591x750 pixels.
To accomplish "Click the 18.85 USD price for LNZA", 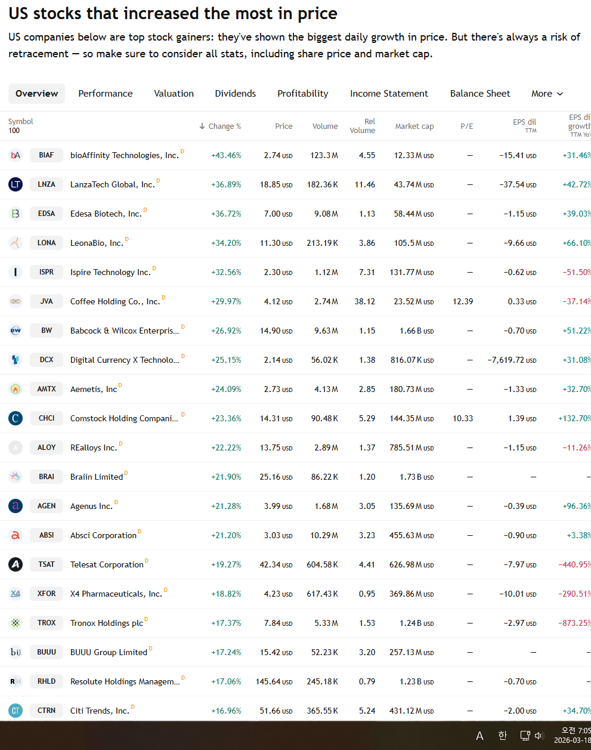I will click(276, 184).
